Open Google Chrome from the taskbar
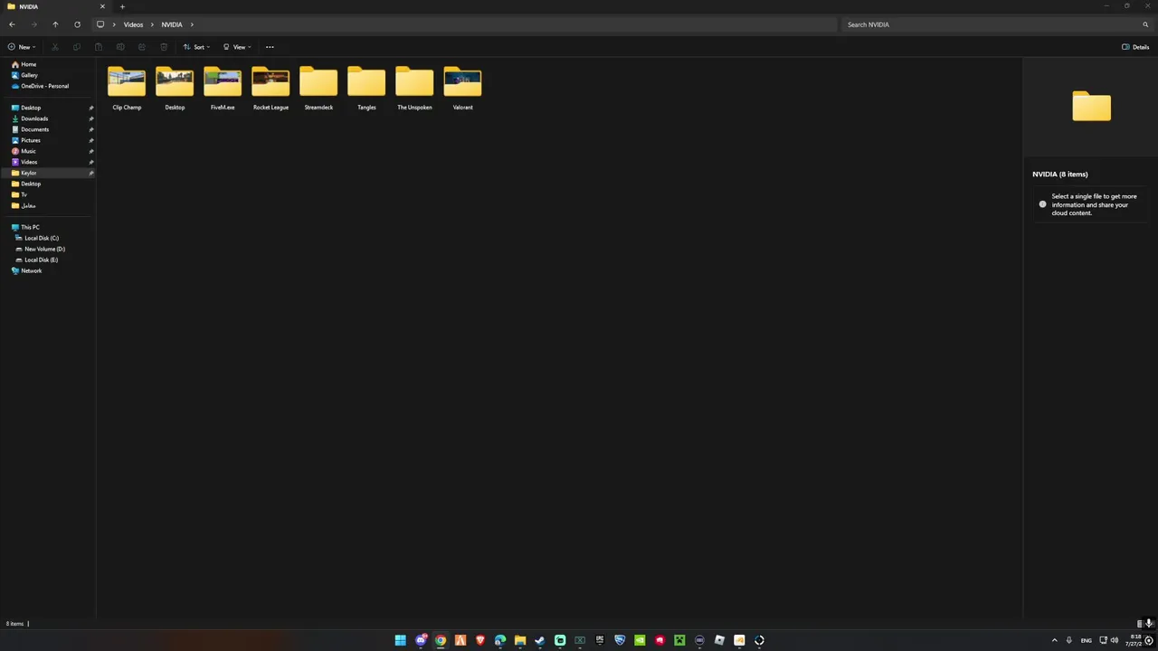 click(441, 640)
